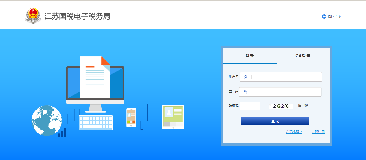Click the blue 登录 submit button
The width and height of the screenshot is (366, 160).
tap(275, 121)
